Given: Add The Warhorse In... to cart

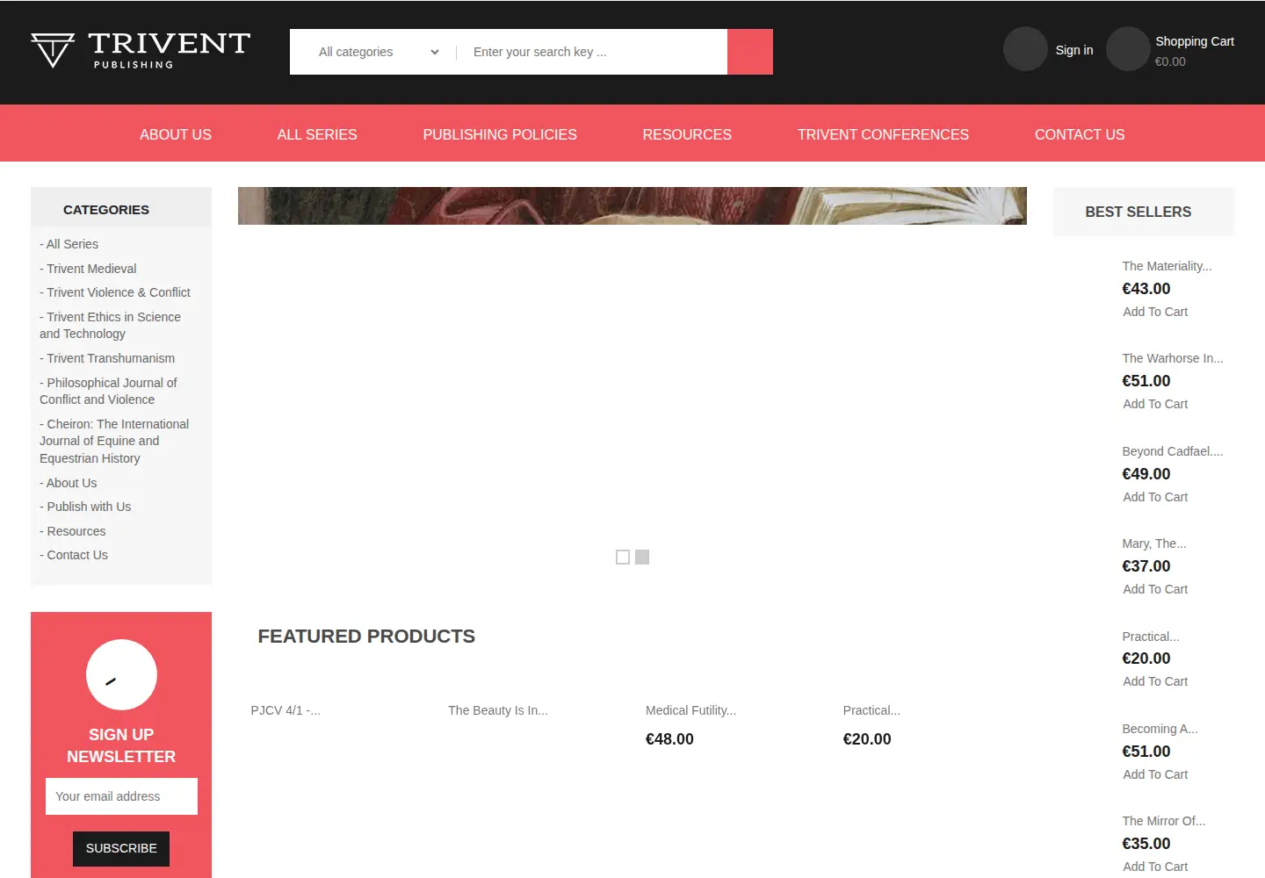Looking at the screenshot, I should click(1155, 404).
